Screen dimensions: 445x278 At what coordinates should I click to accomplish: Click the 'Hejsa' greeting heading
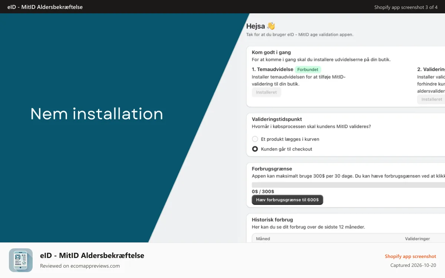coord(256,26)
